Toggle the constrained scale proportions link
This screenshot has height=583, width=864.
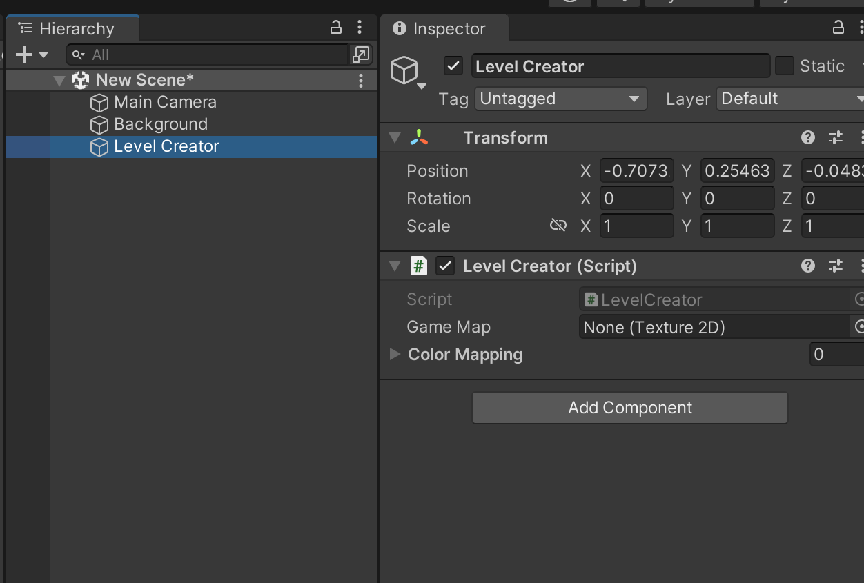tap(558, 225)
